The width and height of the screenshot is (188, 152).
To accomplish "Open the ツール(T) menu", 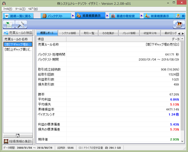I will [x=20, y=9].
